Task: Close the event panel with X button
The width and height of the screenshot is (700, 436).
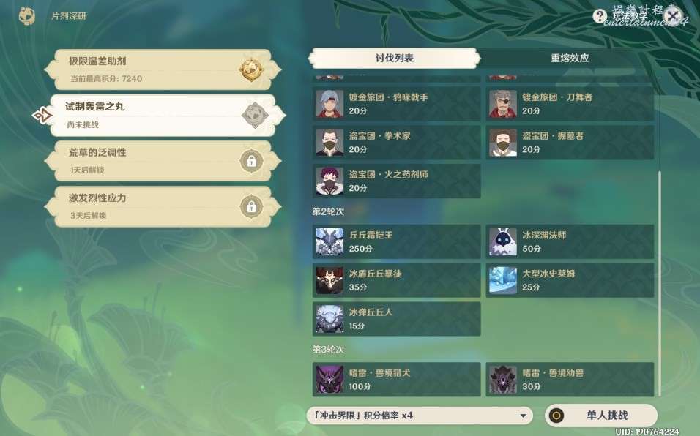Action: [673, 17]
